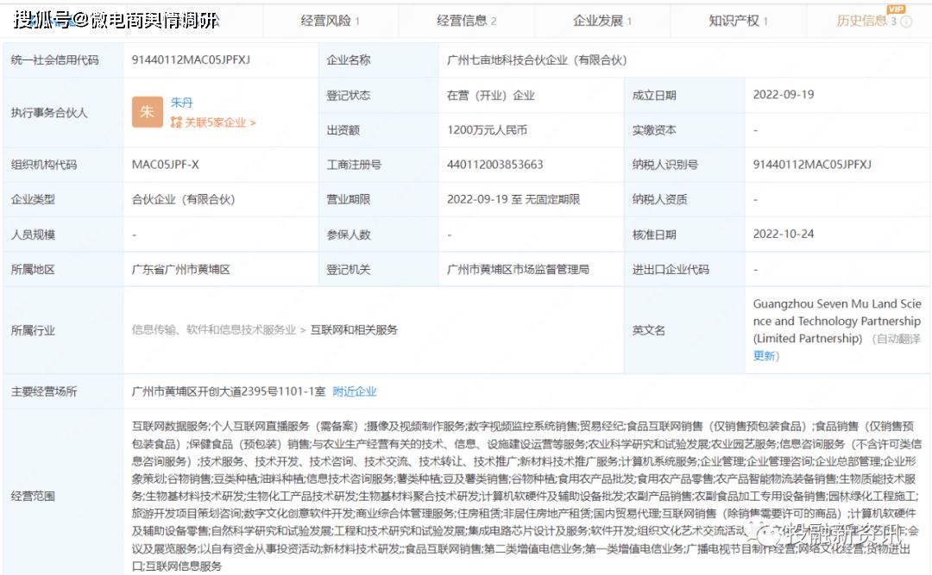Open the 附近企业 link
Image resolution: width=932 pixels, height=575 pixels.
(x=355, y=391)
